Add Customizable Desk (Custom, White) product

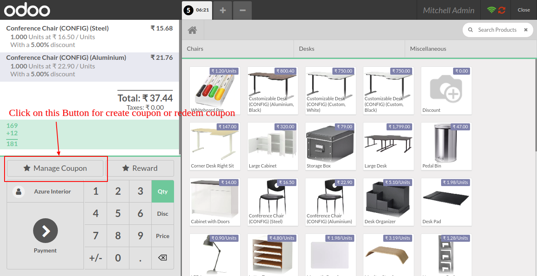point(331,91)
